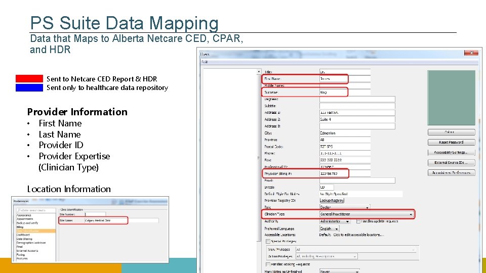The image size is (486, 273).
Task: Click the Users list scroll up arrow
Action: (259, 71)
